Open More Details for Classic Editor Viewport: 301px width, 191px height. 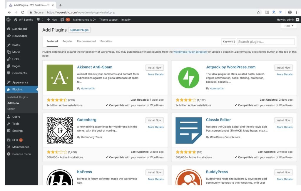(285, 127)
